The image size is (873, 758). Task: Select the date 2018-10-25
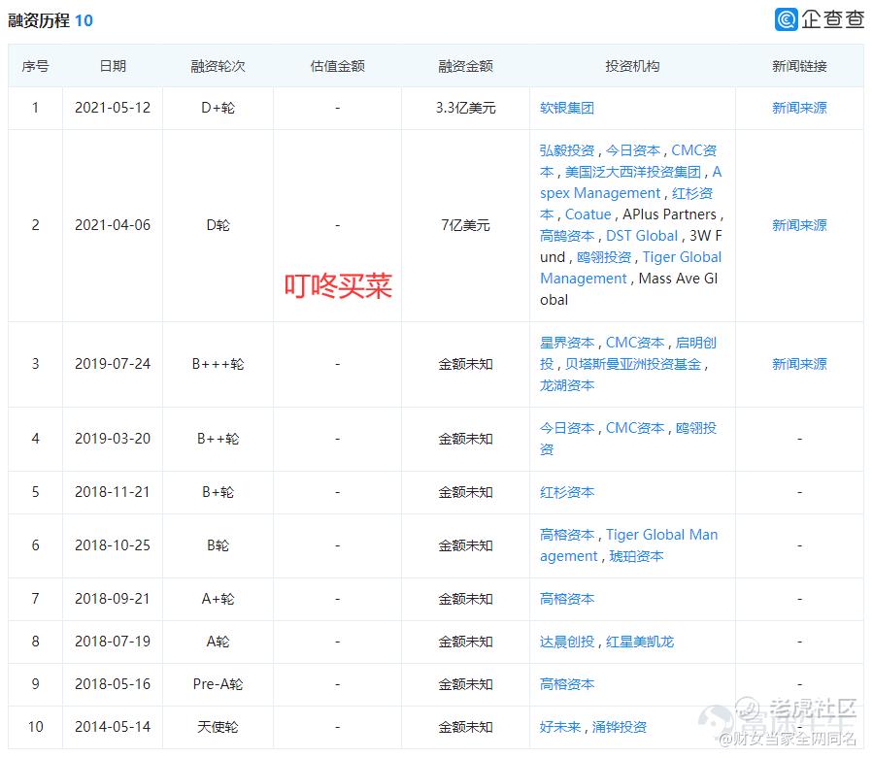(113, 545)
